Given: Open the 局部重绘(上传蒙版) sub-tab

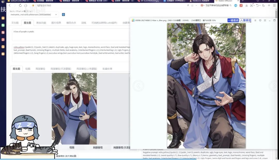Looking at the screenshot, I should (x=87, y=69).
